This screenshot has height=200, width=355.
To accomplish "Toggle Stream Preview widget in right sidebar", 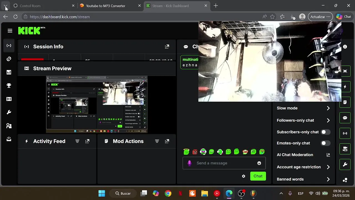I will coord(345,71).
